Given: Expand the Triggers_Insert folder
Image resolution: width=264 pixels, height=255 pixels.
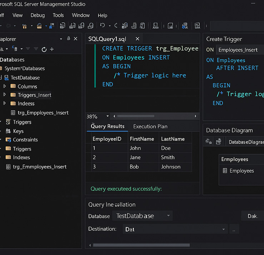Looking at the screenshot, I should click(x=5, y=95).
